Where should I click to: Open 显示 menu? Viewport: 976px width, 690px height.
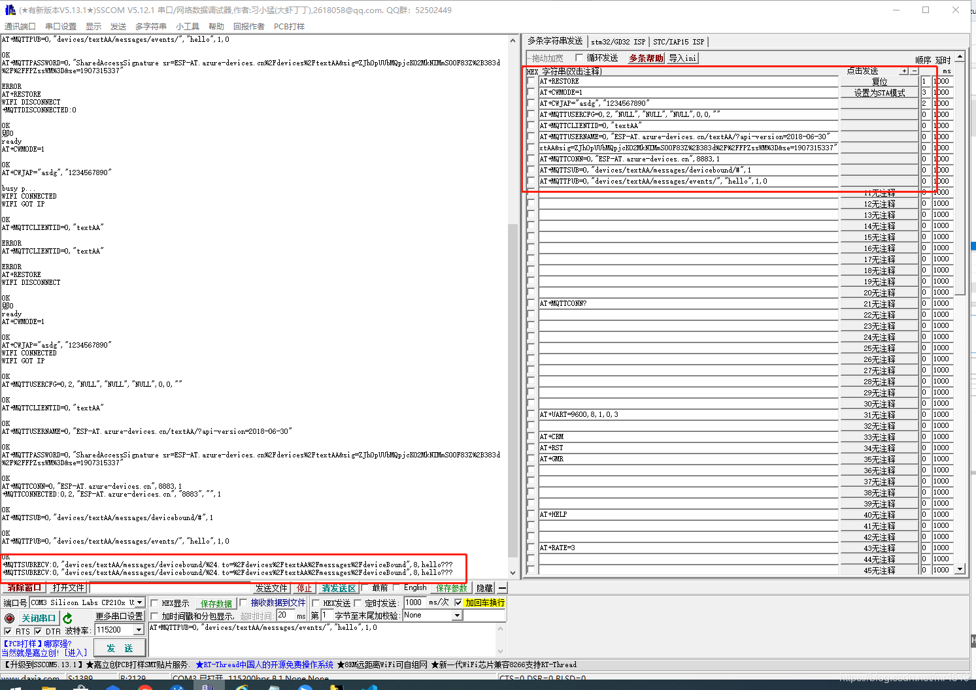tap(93, 27)
